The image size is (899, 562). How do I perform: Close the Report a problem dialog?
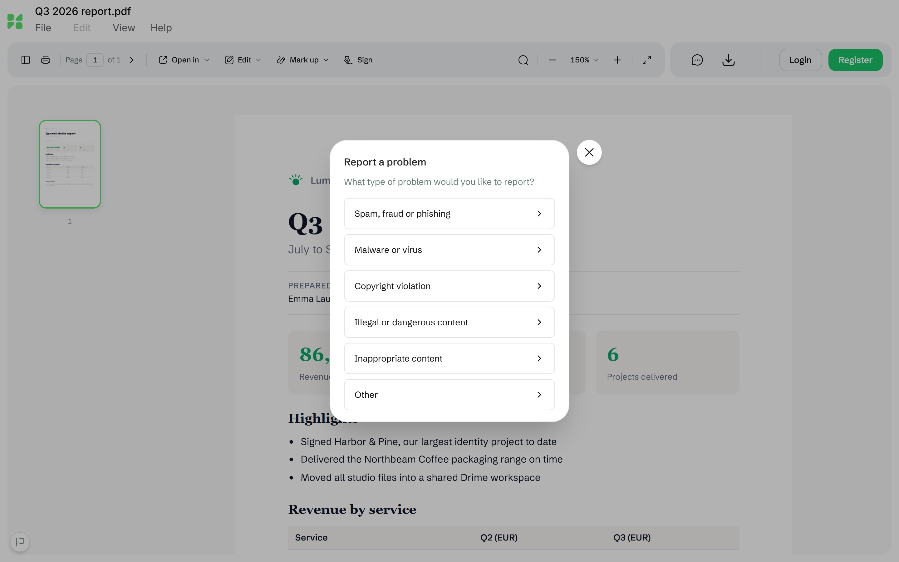(x=589, y=152)
